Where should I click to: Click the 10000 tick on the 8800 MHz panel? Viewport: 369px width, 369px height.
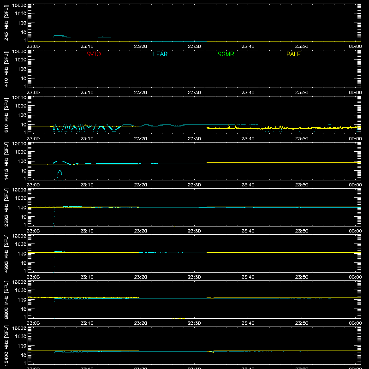(19, 282)
